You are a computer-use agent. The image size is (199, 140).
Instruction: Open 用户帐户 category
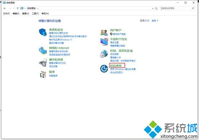coord(116,30)
